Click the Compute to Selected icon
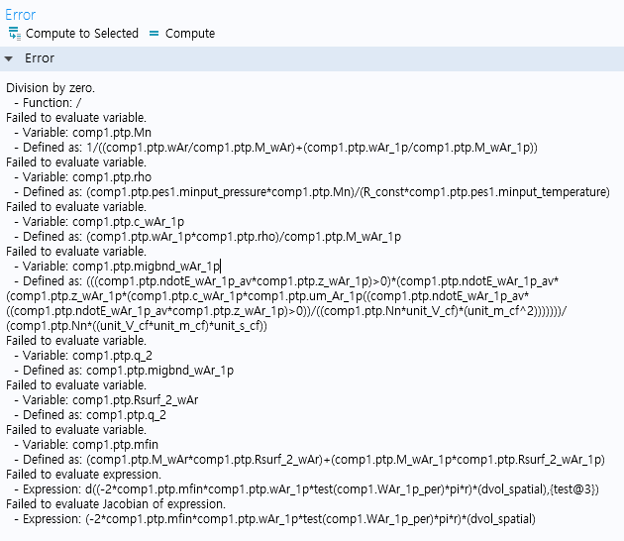Screen dimensions: 624x541 (x=14, y=34)
